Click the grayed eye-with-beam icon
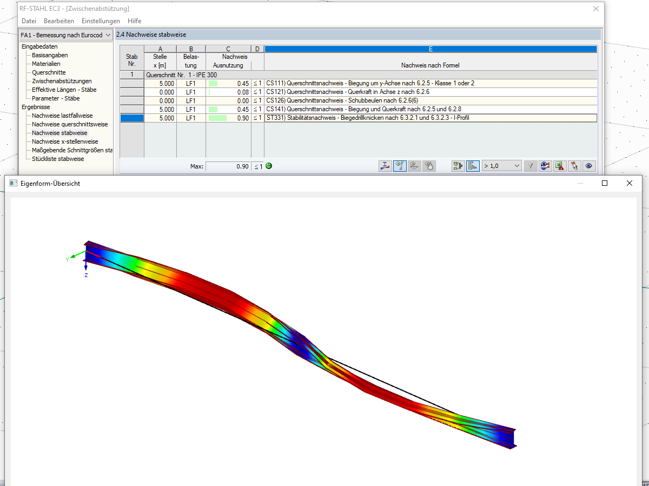649x486 pixels. coord(415,166)
